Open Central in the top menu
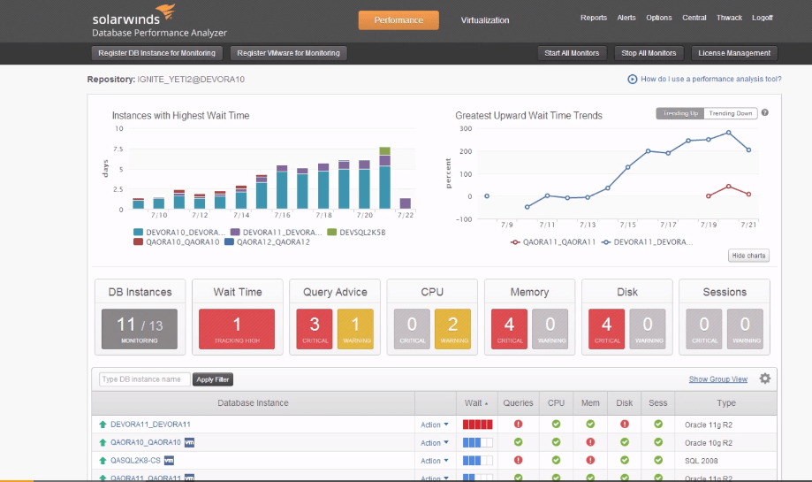This screenshot has height=482, width=812. click(694, 18)
